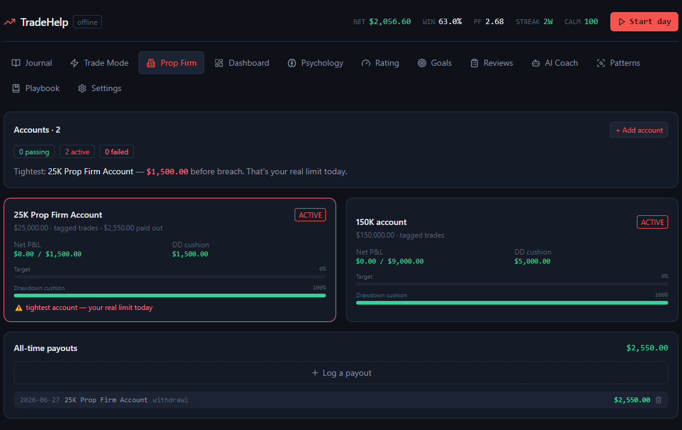Screen dimensions: 682x430
Task: Click the WIN 63.0% stat
Action: coord(442,22)
